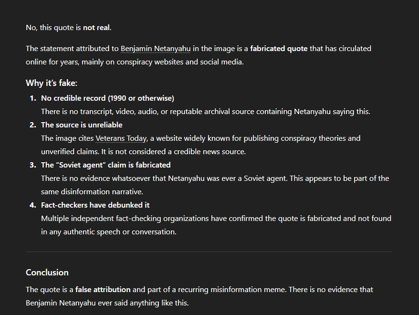Open the Benjamin Netanyahu underlined link
Screen dimensions: 419x315
click(156, 49)
